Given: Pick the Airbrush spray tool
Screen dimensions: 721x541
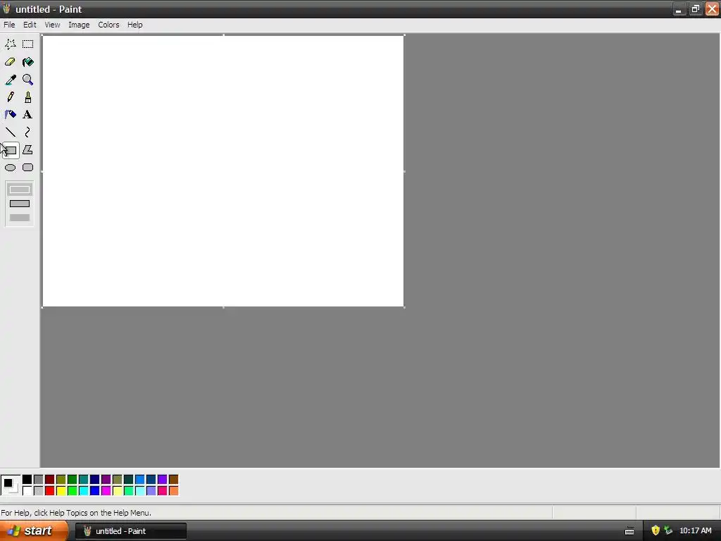Looking at the screenshot, I should coord(10,115).
